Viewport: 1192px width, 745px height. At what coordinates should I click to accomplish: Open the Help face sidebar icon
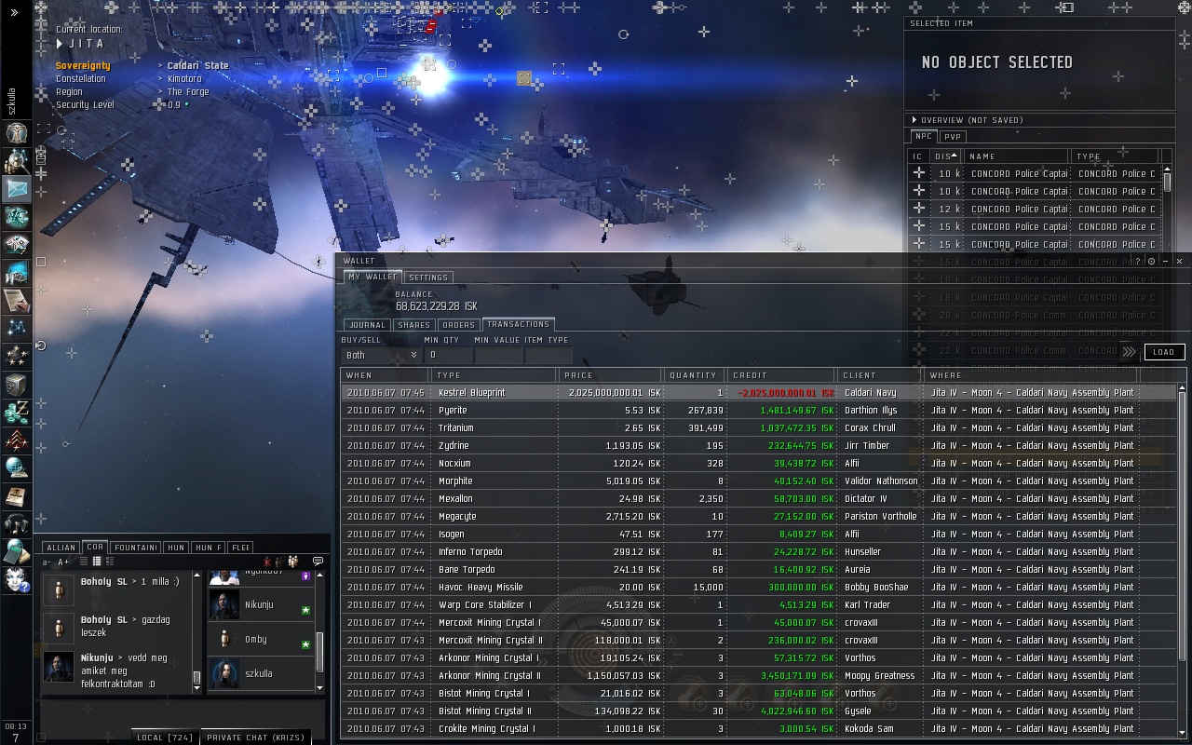17,579
